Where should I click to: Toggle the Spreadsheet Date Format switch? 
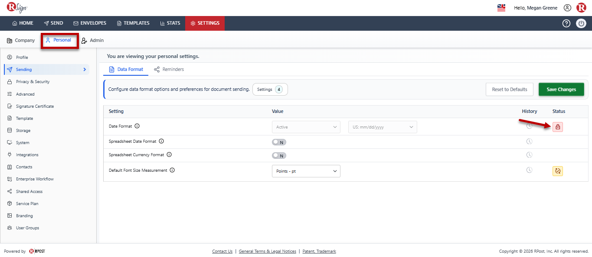[279, 142]
